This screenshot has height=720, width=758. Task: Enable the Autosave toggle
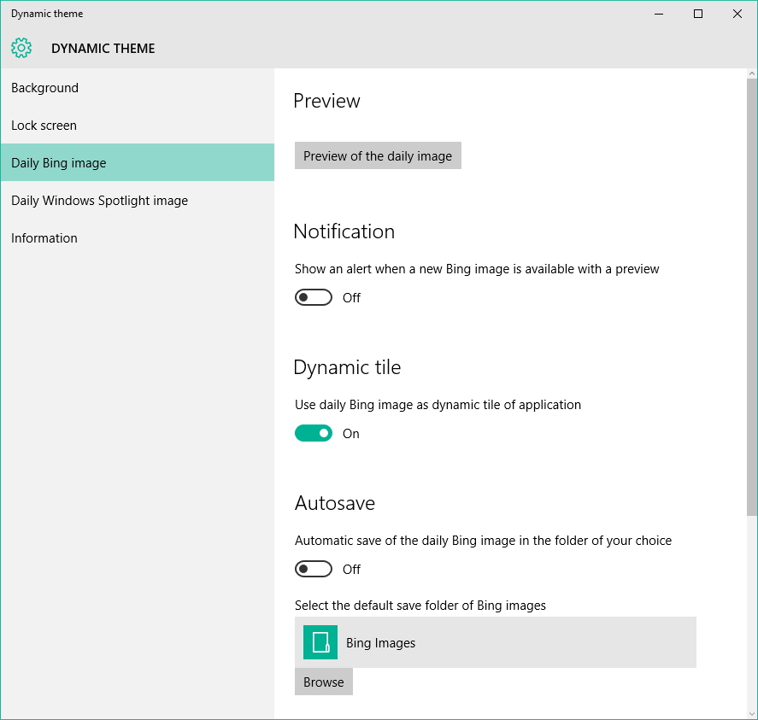click(x=314, y=569)
